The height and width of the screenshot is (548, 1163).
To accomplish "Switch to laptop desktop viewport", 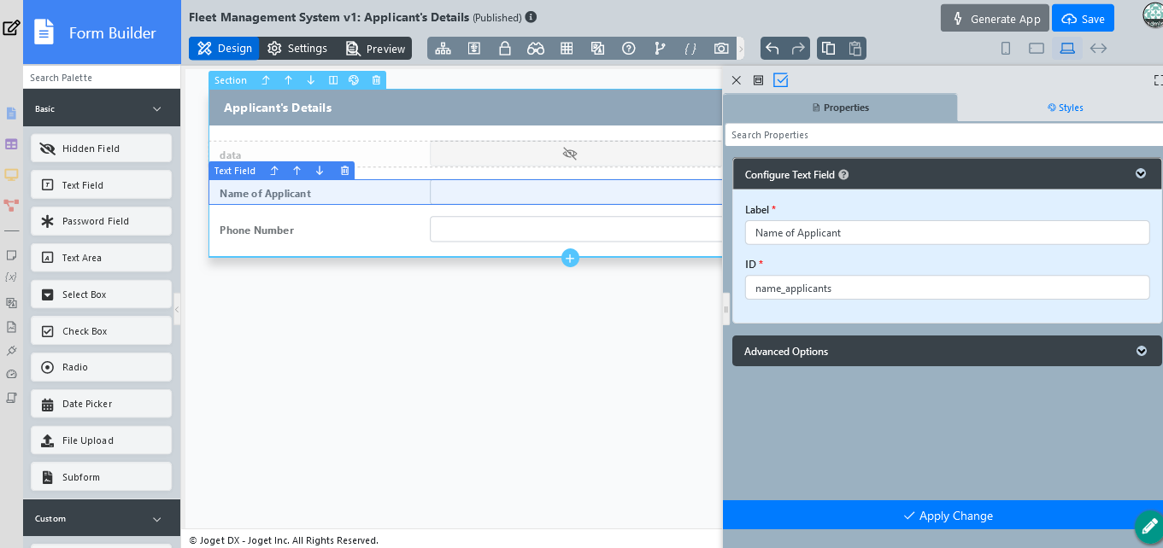I will click(1067, 49).
